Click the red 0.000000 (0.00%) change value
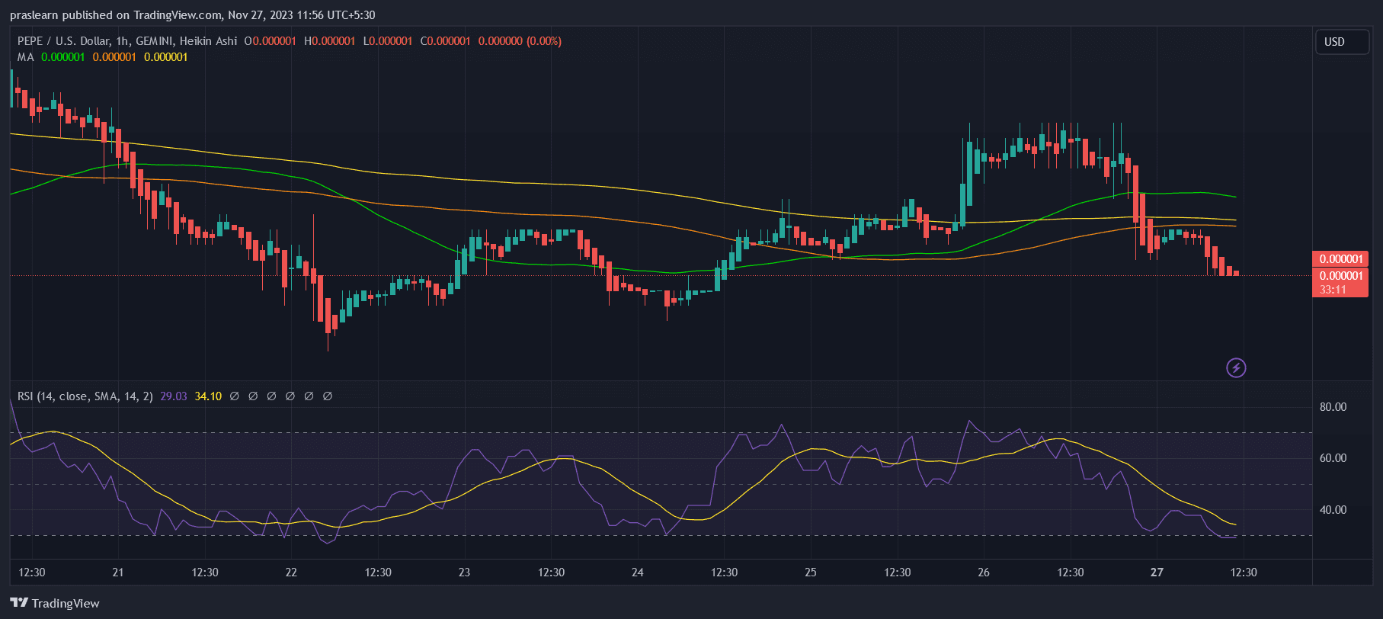 pos(520,41)
